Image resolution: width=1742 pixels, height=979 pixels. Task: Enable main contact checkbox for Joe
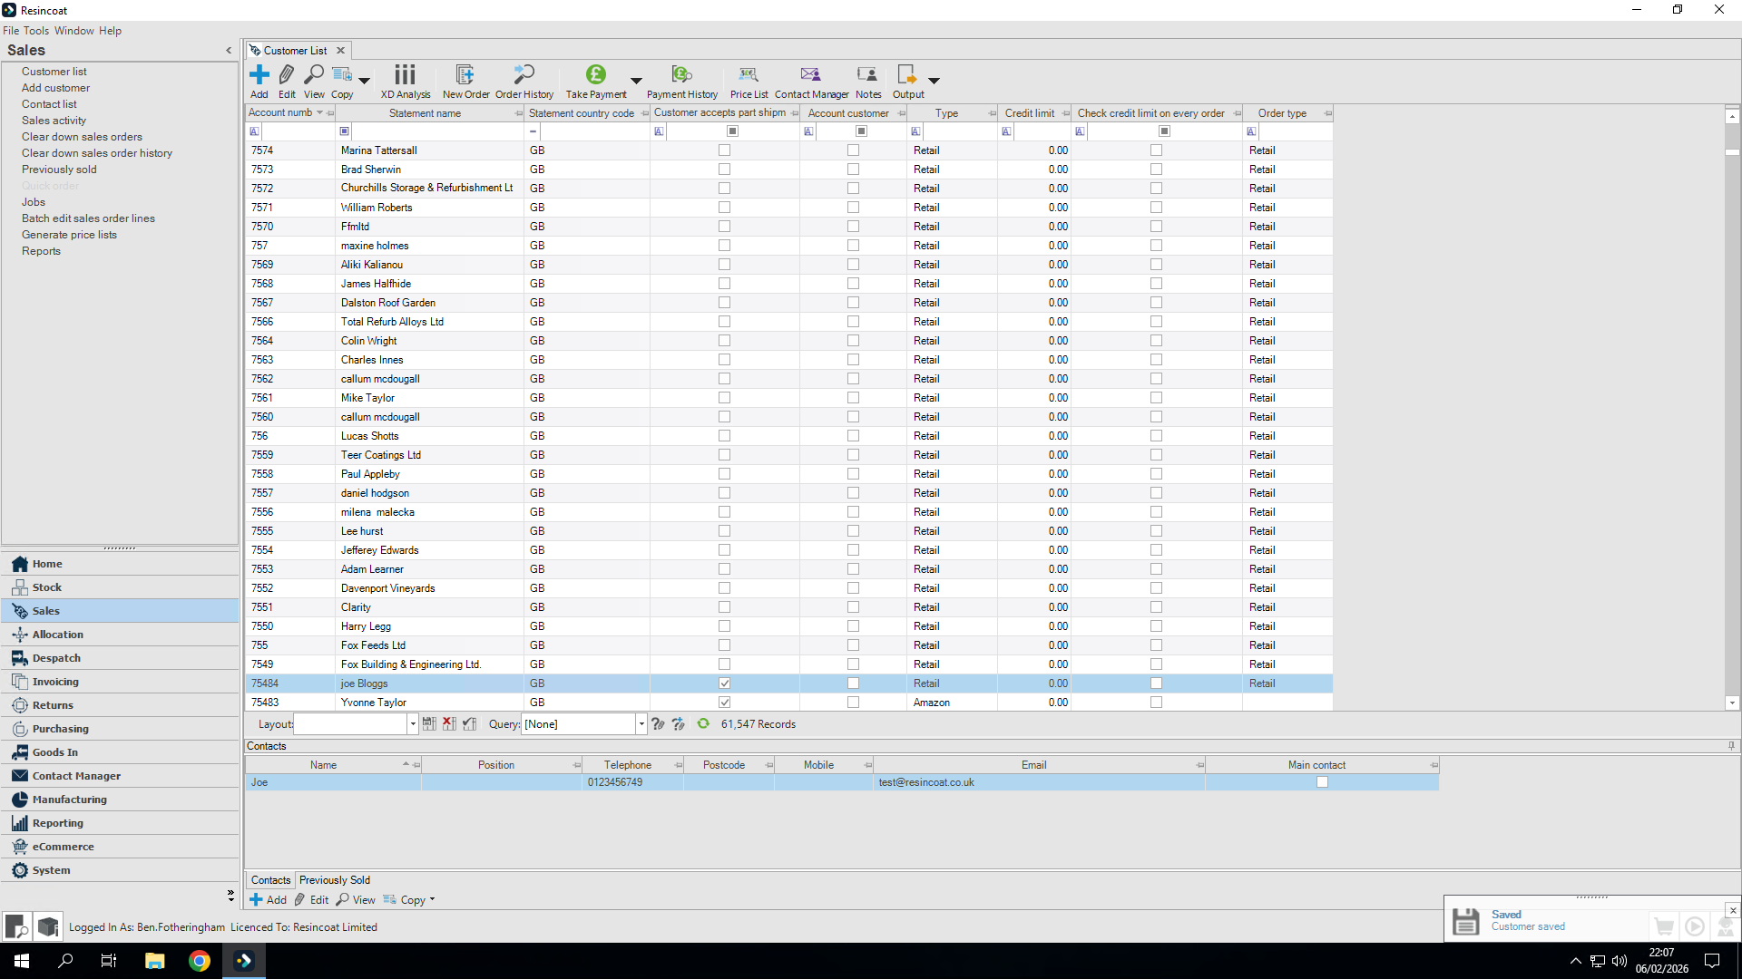click(x=1323, y=781)
